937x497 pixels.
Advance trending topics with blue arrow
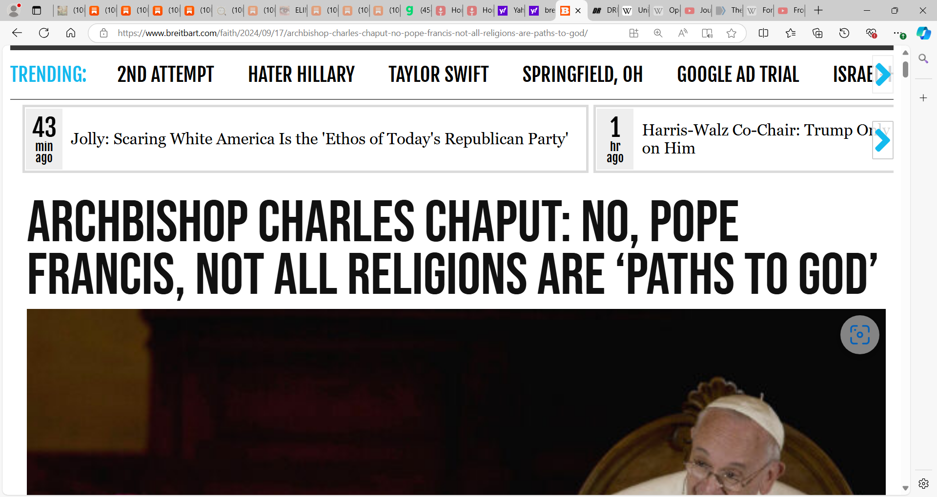point(883,75)
